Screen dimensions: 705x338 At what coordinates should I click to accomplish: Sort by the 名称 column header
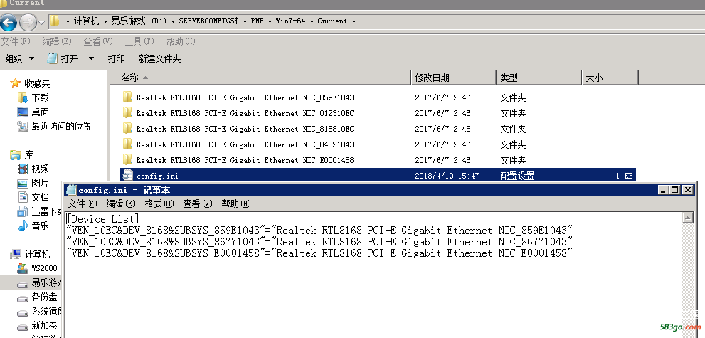(260, 78)
